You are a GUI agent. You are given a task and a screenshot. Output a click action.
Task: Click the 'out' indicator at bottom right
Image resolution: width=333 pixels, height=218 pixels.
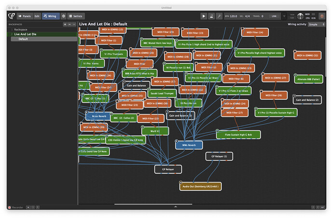click(322, 207)
